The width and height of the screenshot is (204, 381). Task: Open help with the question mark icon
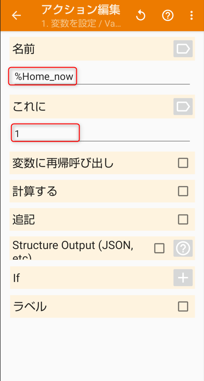168,16
